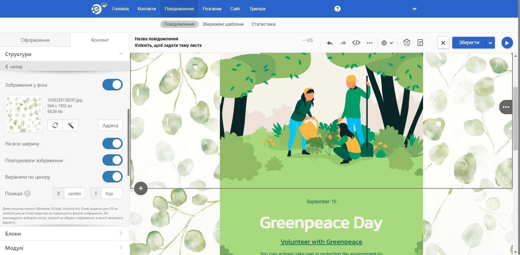The width and height of the screenshot is (520, 255).
Task: Click the globe language icon
Action: pyautogui.click(x=384, y=43)
